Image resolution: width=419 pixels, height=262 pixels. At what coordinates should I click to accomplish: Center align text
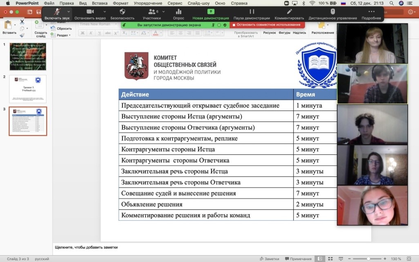[x=181, y=33]
